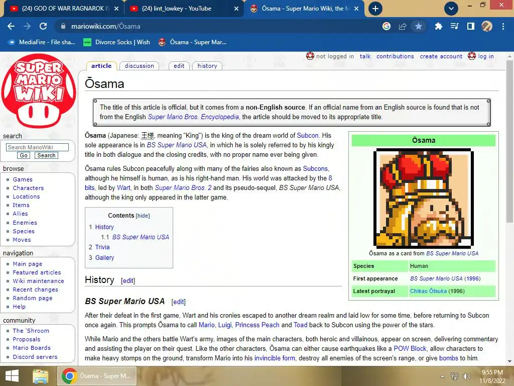
Task: Expand the tab search dropdown arrow
Action: click(x=451, y=9)
